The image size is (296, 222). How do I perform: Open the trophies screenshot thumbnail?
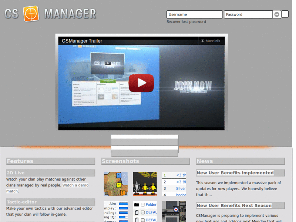coord(145,184)
